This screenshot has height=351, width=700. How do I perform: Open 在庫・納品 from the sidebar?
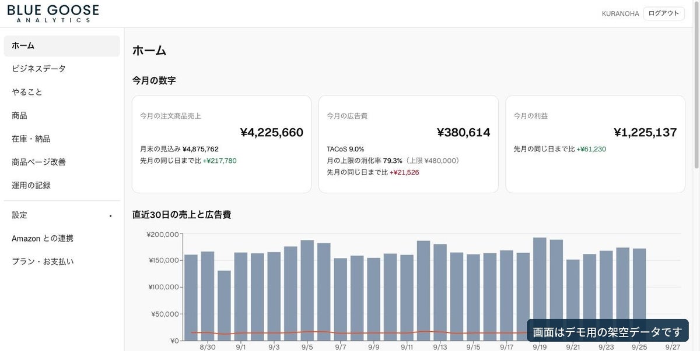point(62,139)
